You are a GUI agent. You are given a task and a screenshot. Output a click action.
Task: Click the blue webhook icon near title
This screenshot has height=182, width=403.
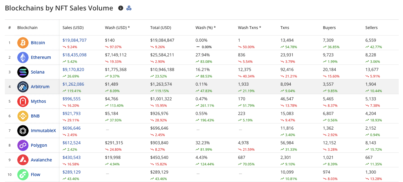[129, 8]
